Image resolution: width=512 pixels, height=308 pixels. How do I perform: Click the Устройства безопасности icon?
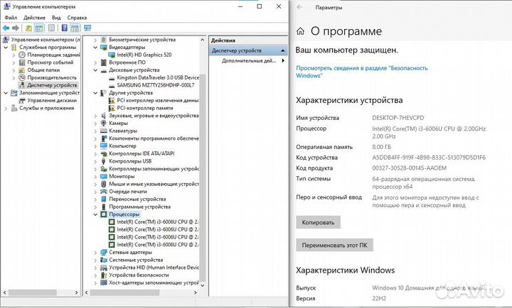(x=104, y=275)
